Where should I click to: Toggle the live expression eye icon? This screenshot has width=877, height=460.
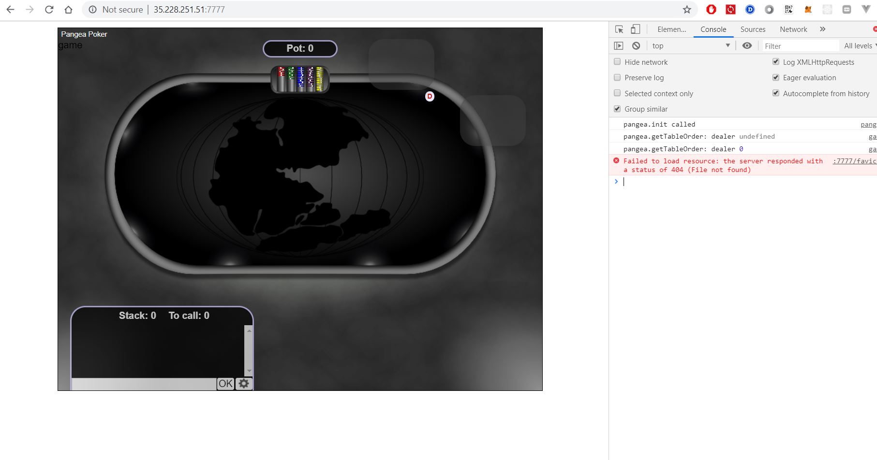coord(747,46)
